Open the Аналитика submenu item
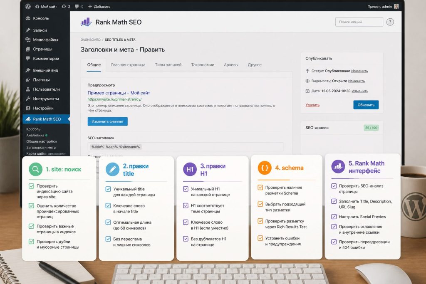The width and height of the screenshot is (426, 284). [35, 135]
